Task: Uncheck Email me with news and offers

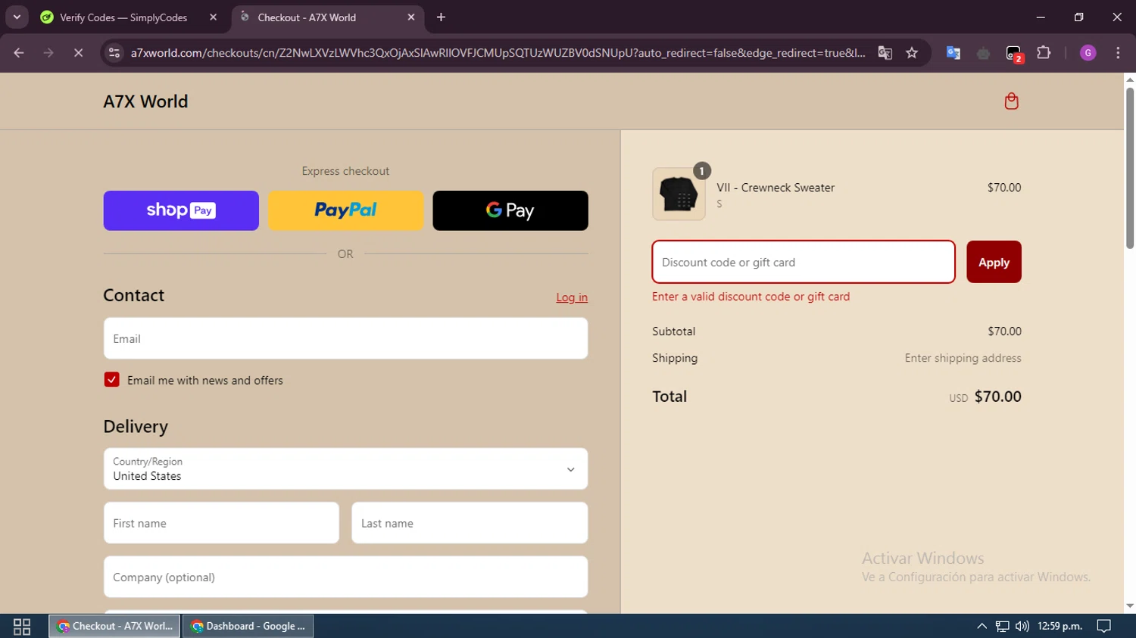Action: click(111, 380)
